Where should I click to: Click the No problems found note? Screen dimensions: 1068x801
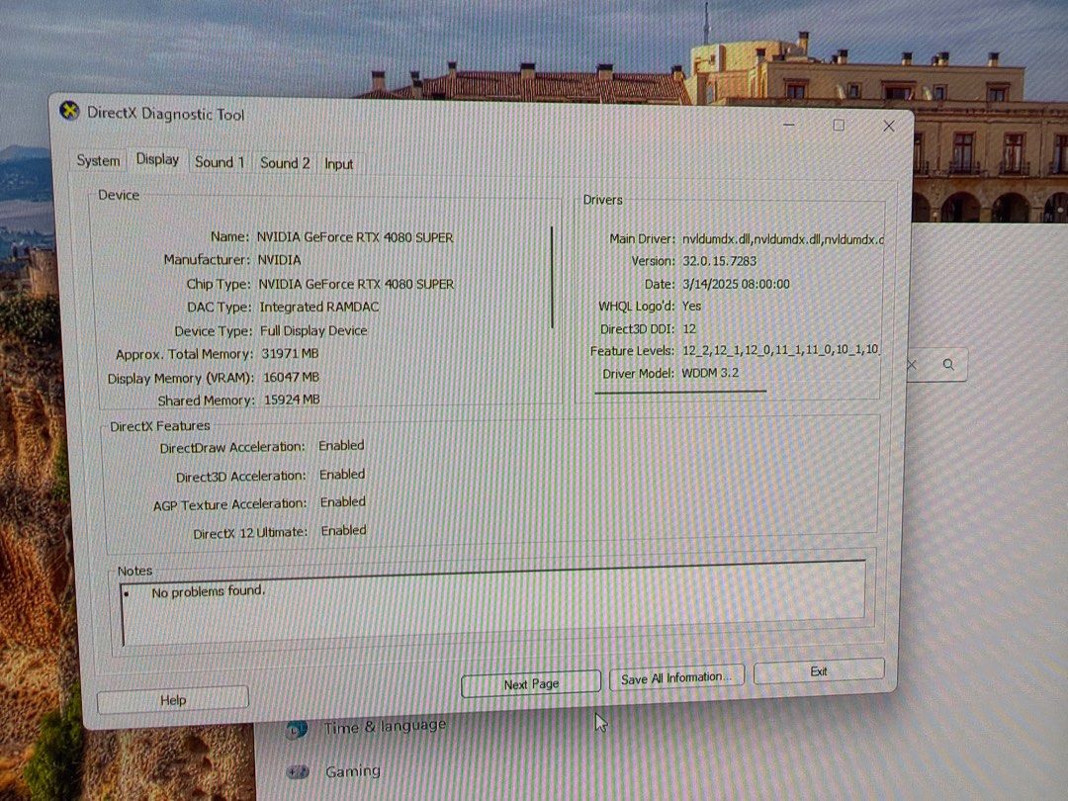(208, 591)
